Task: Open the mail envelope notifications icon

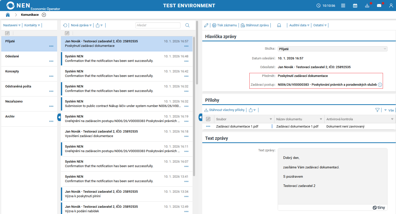Action: click(x=379, y=6)
